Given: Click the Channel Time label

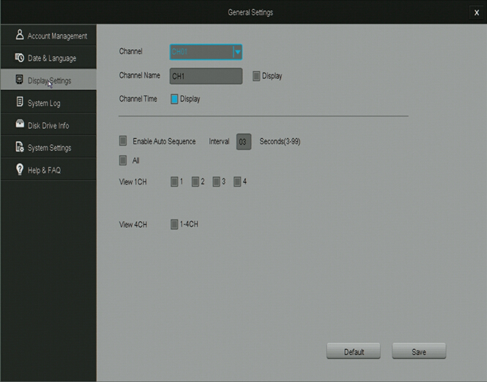Looking at the screenshot, I should coord(138,99).
